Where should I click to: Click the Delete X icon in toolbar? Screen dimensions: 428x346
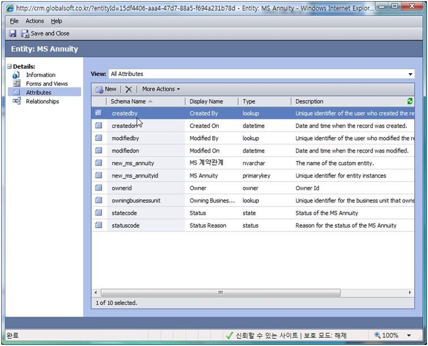pyautogui.click(x=129, y=89)
